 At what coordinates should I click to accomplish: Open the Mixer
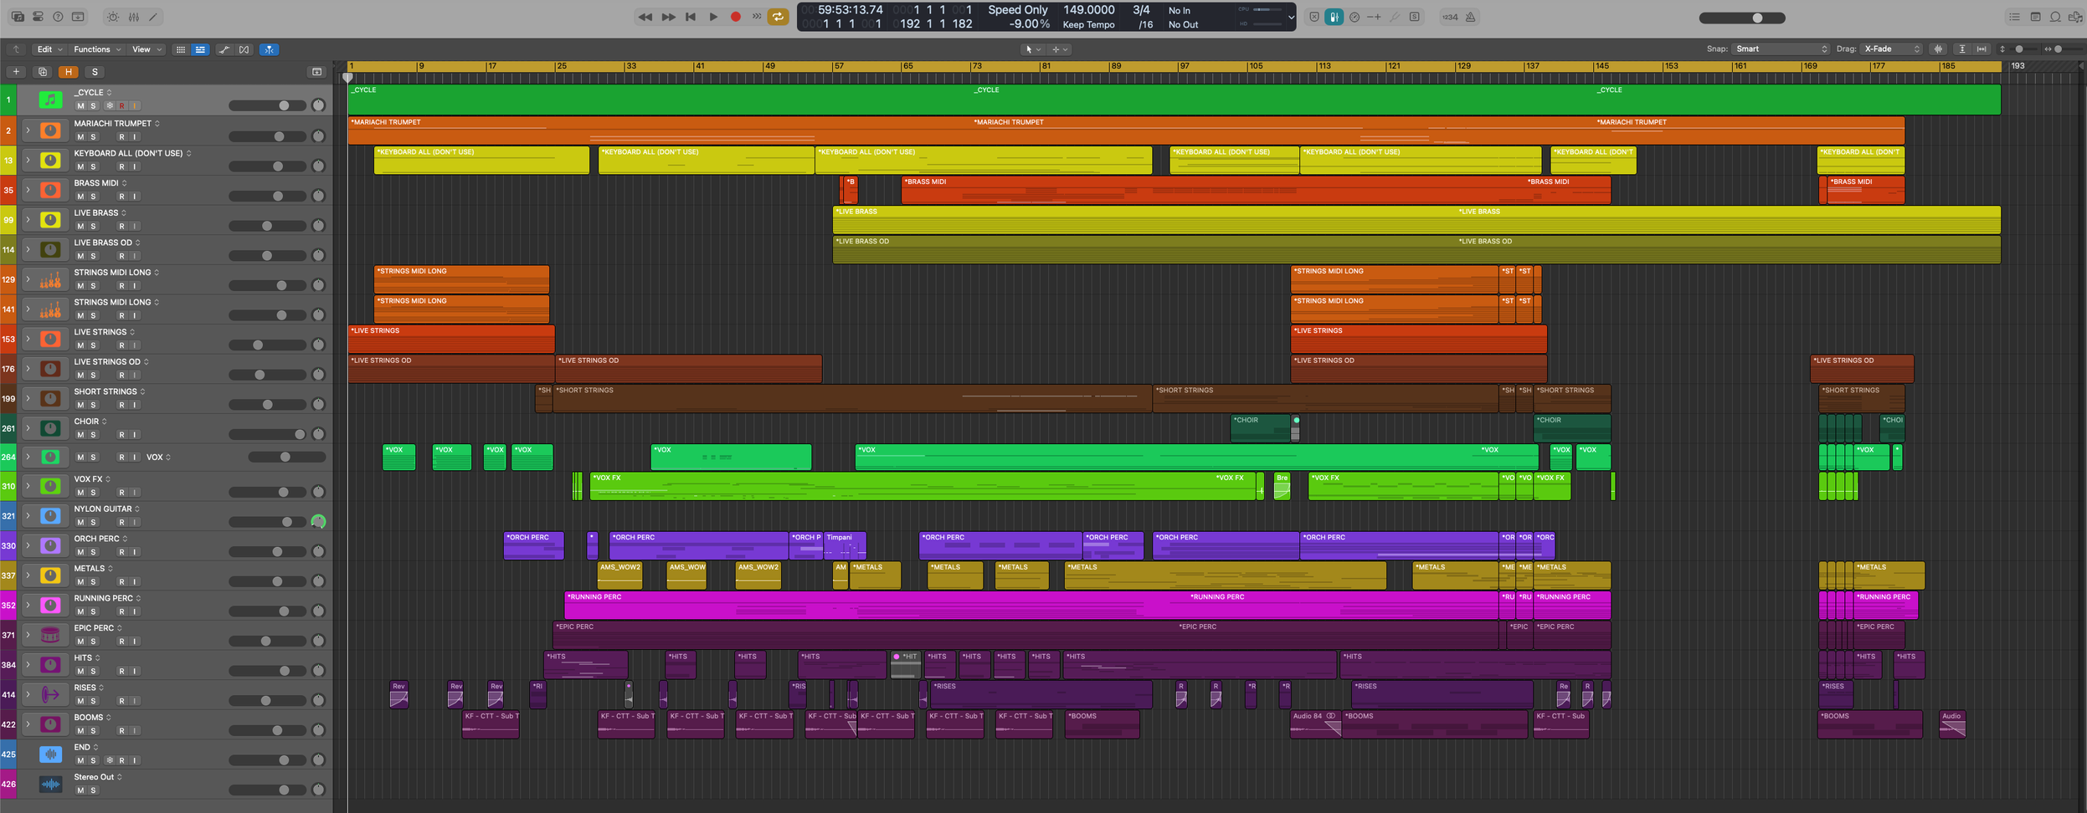(133, 17)
